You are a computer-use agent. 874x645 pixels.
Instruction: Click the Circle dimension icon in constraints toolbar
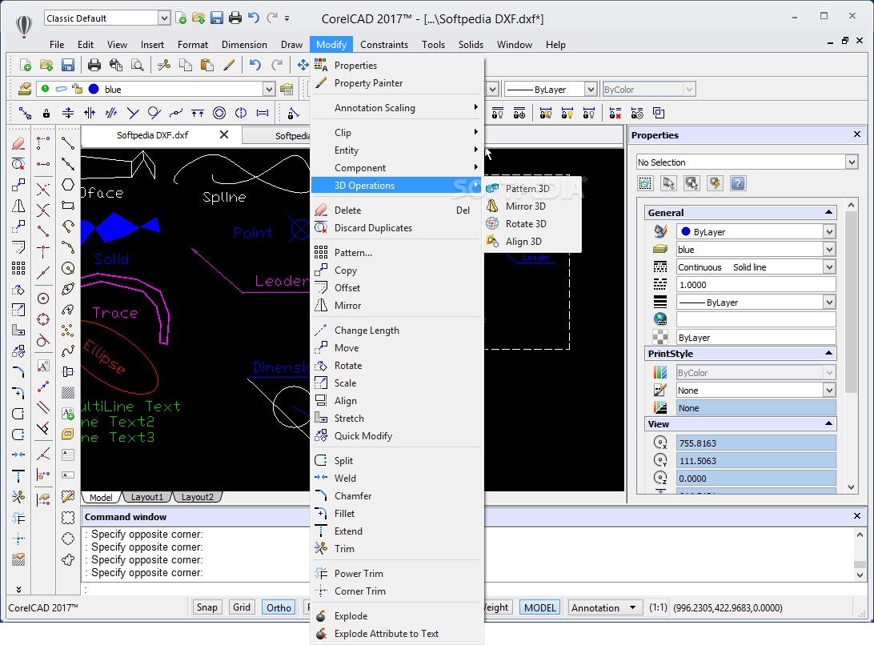pyautogui.click(x=219, y=113)
